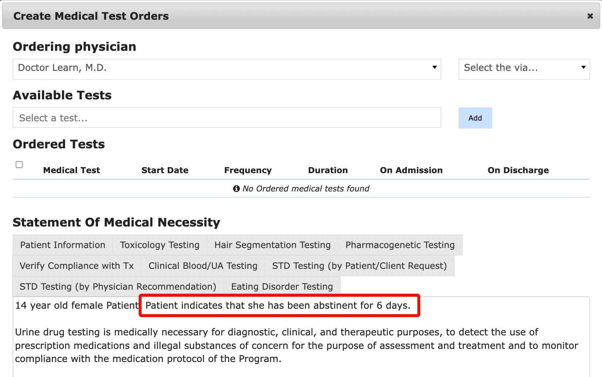Switch to the Eating Disorder Testing tab

tap(282, 286)
